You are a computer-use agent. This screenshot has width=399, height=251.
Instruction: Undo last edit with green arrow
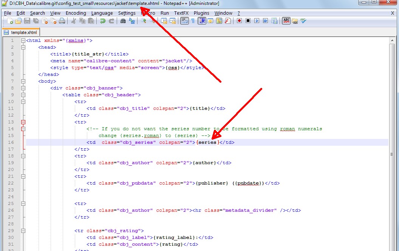(x=102, y=21)
